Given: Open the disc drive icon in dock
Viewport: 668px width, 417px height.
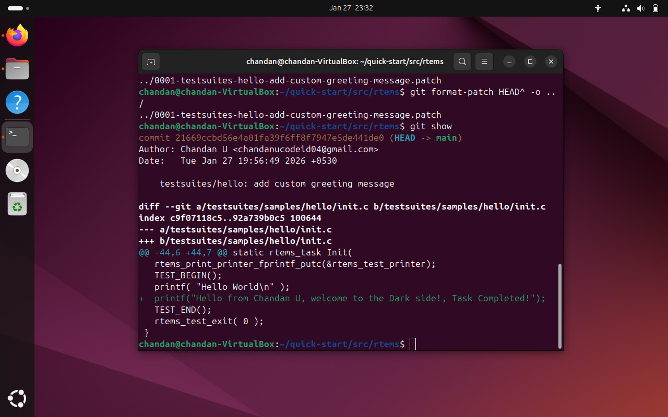Looking at the screenshot, I should [x=17, y=170].
